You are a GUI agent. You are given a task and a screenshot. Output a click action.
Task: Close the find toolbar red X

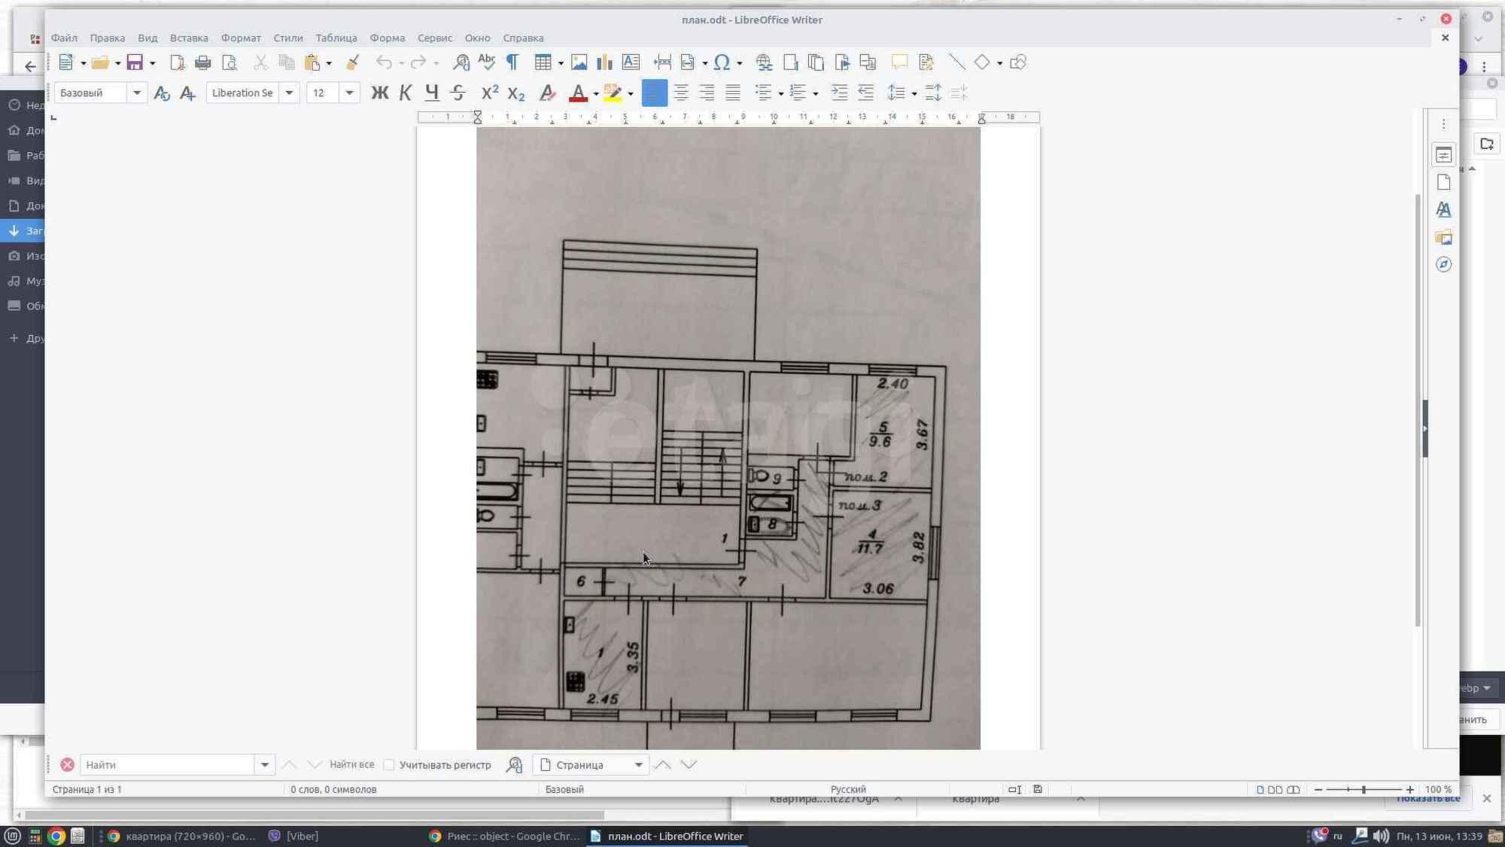(x=67, y=765)
